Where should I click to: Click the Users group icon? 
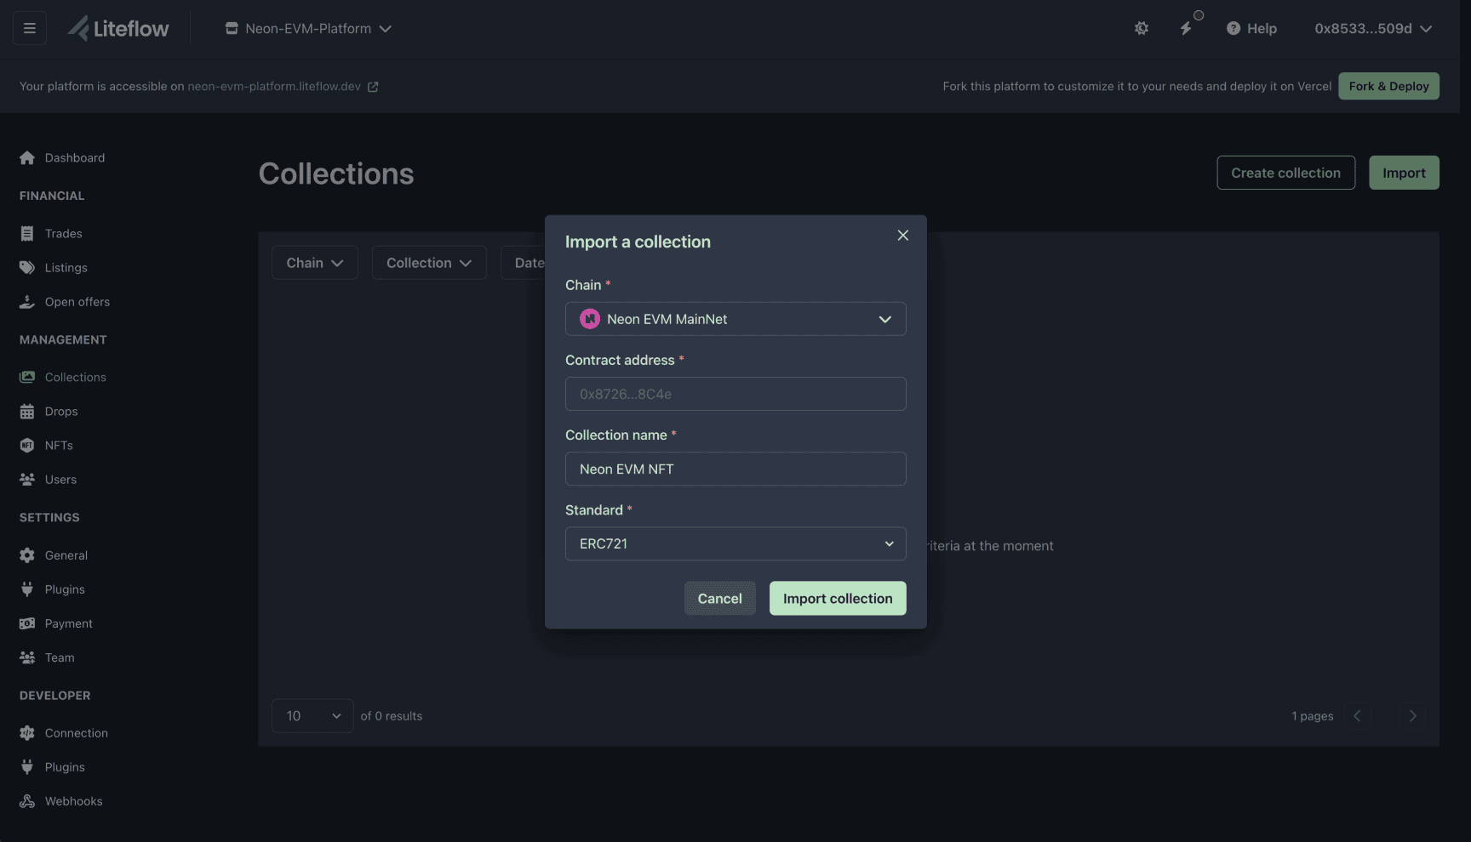click(x=27, y=479)
